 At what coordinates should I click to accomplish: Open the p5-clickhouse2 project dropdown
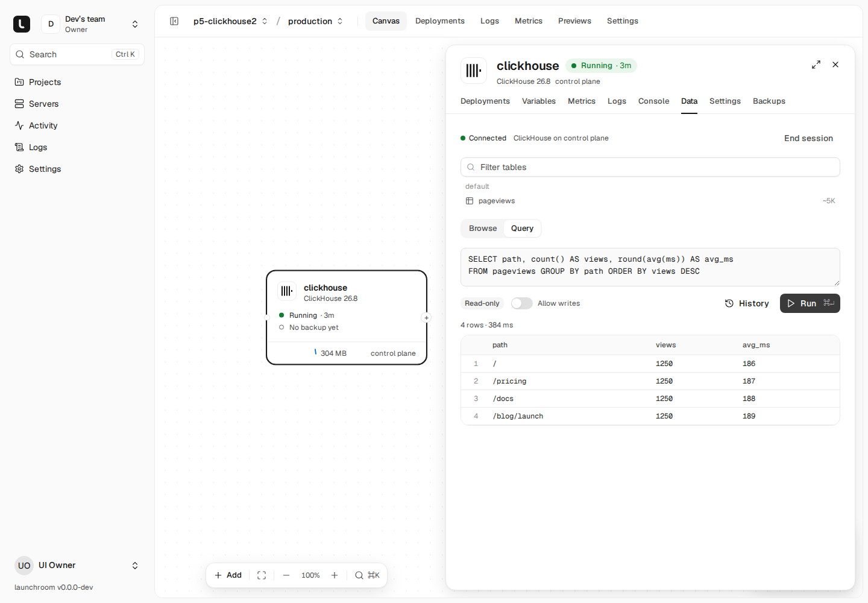click(230, 21)
